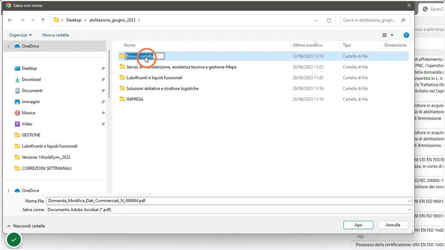Click the Nuova cartella rename text box
Image resolution: width=445 pixels, height=250 pixels.
[145, 56]
